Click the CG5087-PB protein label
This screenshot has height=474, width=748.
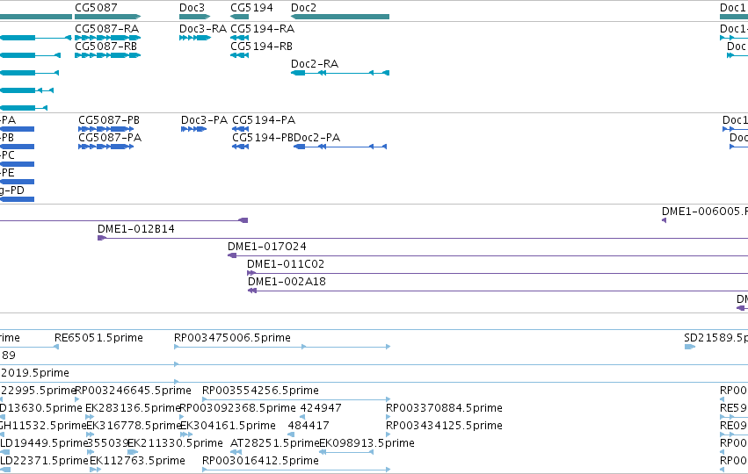109,120
